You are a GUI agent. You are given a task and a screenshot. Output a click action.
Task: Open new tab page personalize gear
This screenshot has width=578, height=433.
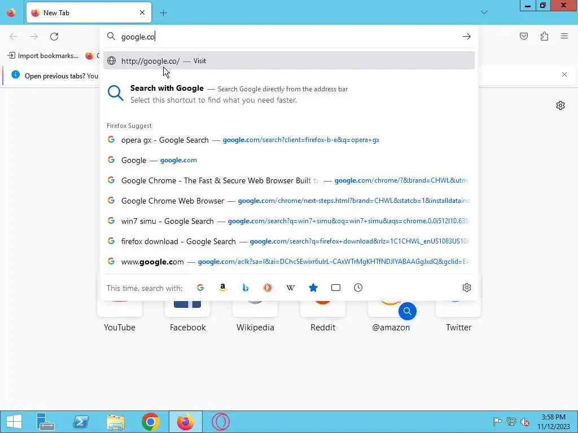click(561, 105)
